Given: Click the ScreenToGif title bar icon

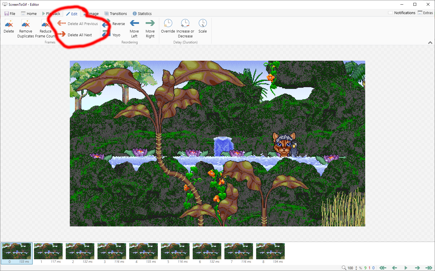Looking at the screenshot, I should pyautogui.click(x=5, y=4).
